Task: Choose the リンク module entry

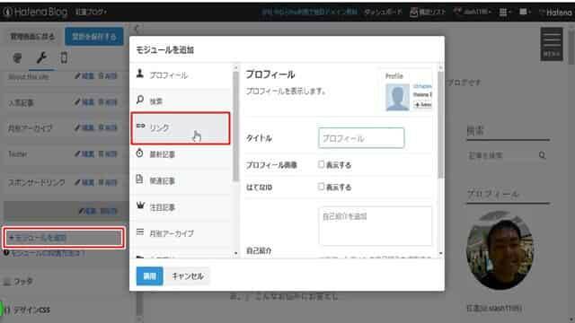Action: coord(181,128)
